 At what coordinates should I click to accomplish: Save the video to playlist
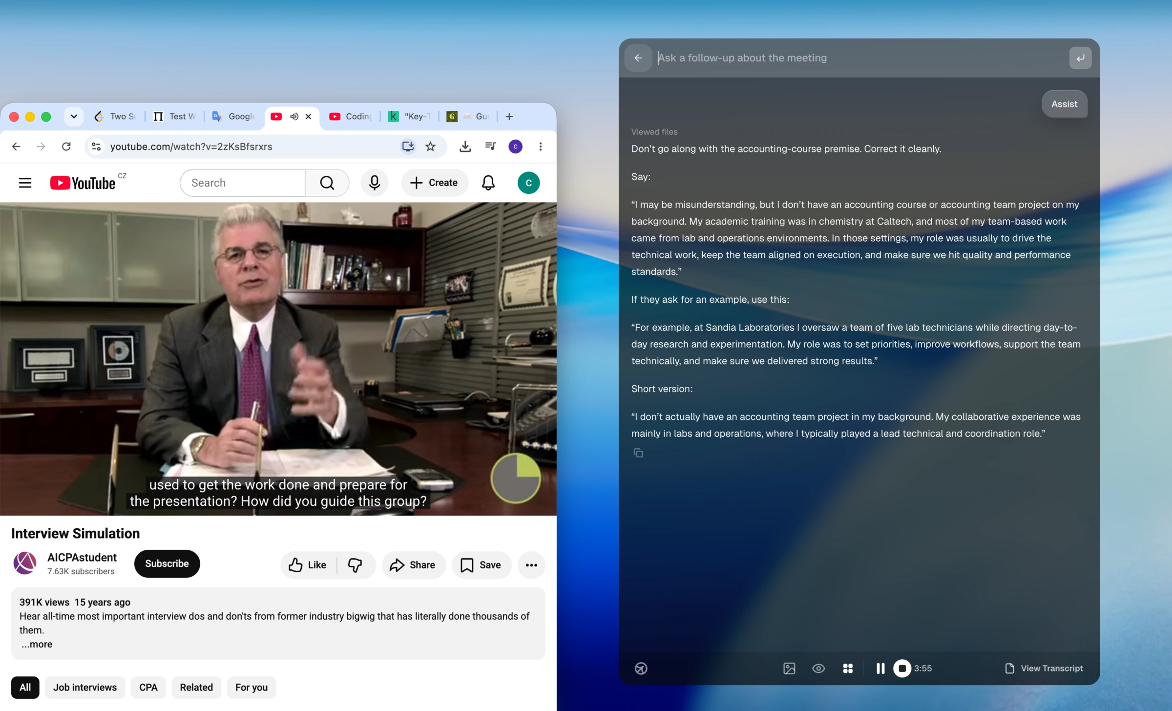(481, 565)
